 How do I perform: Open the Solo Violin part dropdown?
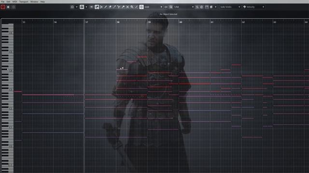click(230, 7)
